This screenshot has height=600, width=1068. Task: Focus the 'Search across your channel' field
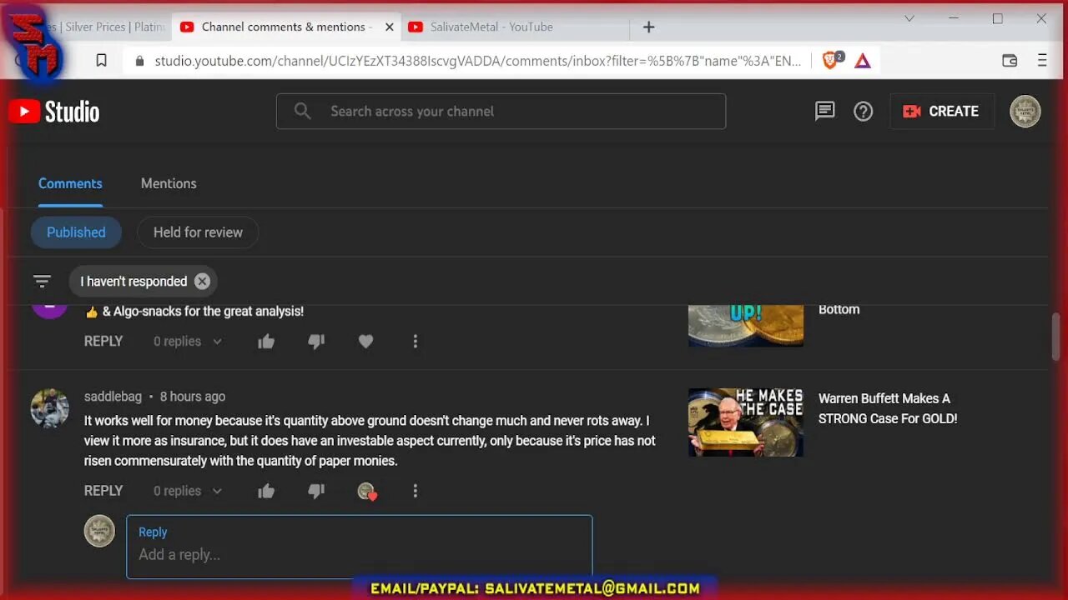coord(501,111)
